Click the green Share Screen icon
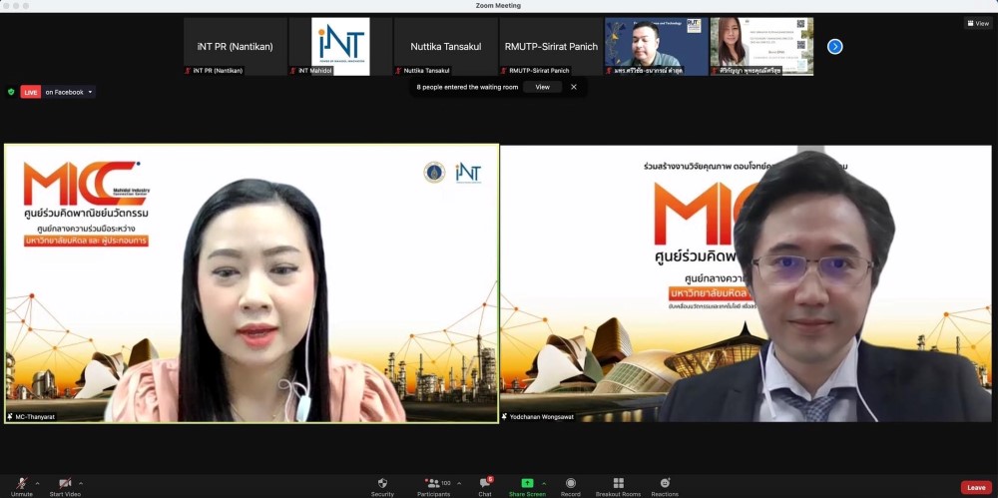This screenshot has height=498, width=998. (527, 483)
